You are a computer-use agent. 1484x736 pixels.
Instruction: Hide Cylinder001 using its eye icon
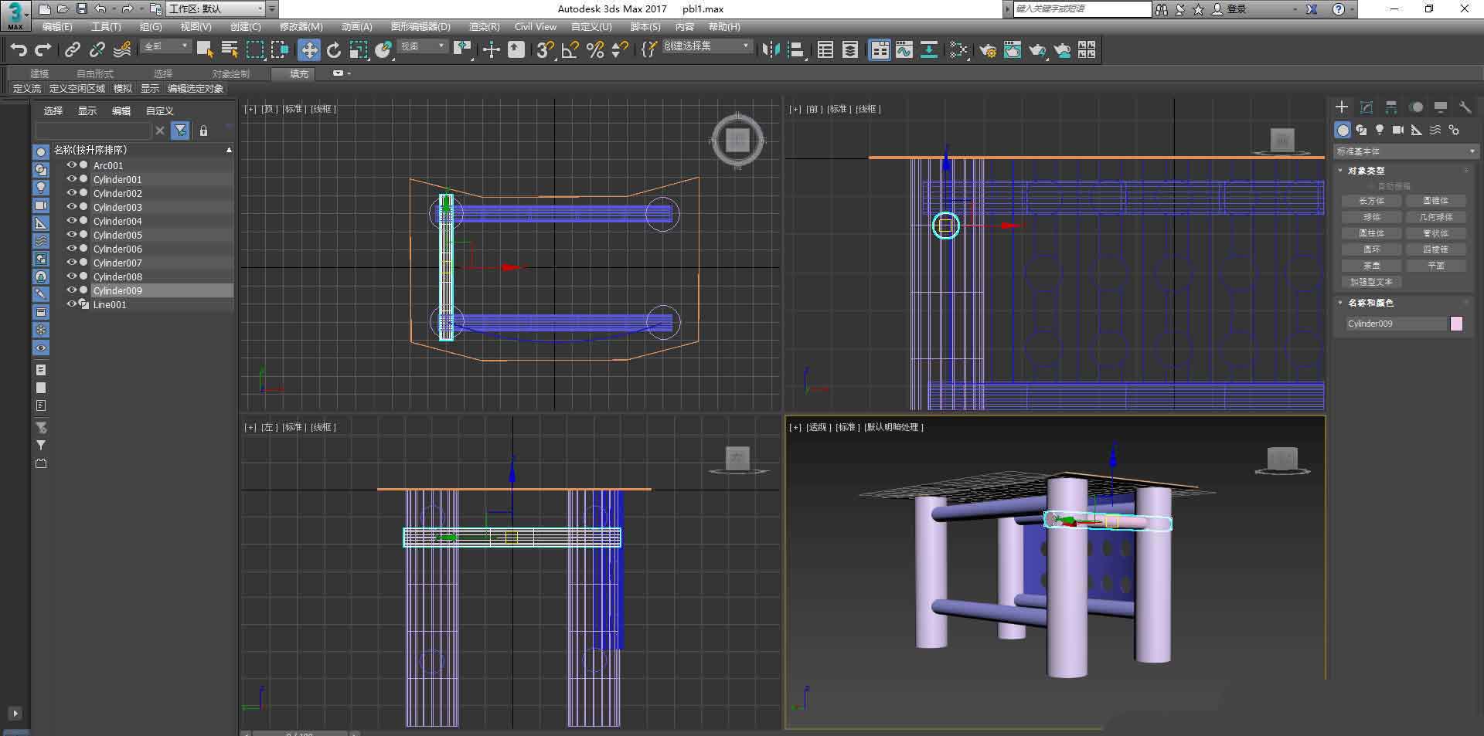point(71,179)
